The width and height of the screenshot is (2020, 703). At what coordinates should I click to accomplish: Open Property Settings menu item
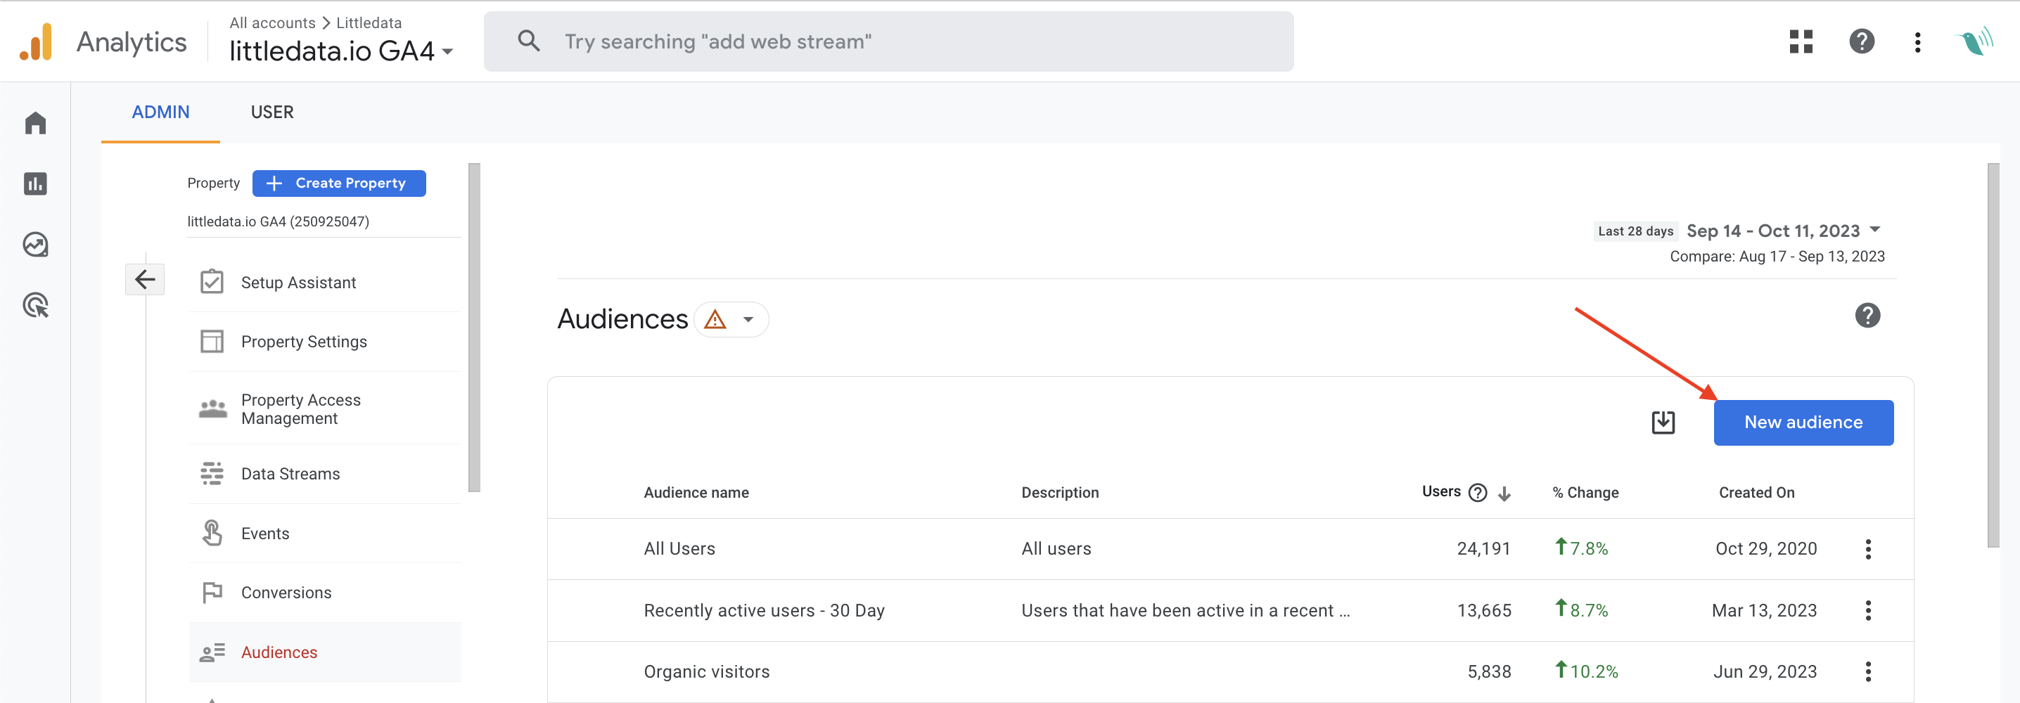pos(325,342)
